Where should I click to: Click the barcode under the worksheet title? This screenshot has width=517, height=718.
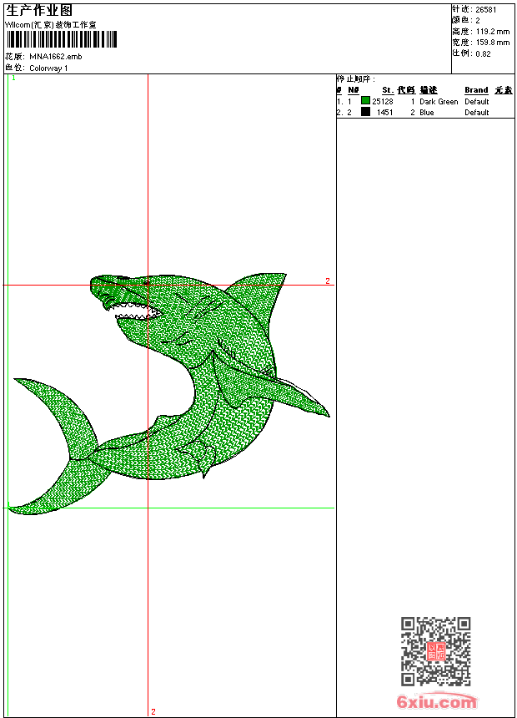63,40
